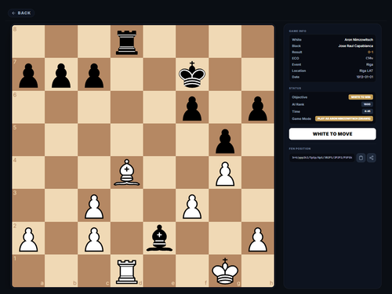The image size is (392, 294).
Task: Select the white pawn on a2
Action: point(28,239)
